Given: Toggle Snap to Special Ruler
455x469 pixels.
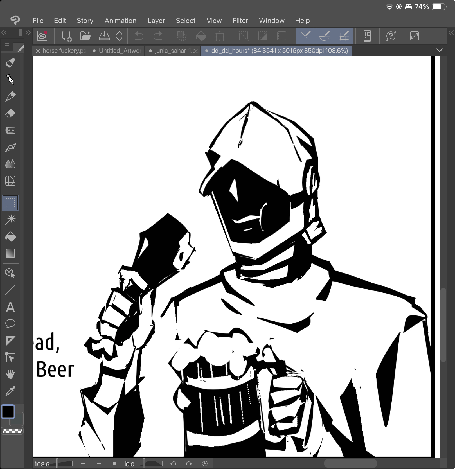Looking at the screenshot, I should point(325,36).
